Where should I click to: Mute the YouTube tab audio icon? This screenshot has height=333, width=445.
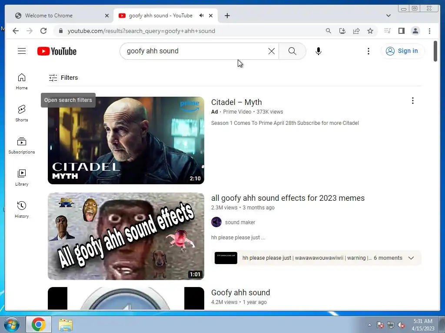pos(201,16)
